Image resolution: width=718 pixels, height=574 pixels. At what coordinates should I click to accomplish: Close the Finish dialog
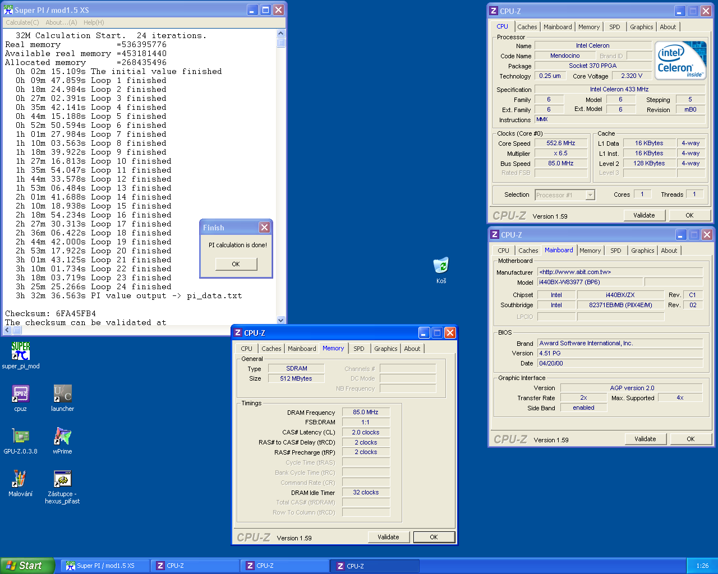coord(264,227)
